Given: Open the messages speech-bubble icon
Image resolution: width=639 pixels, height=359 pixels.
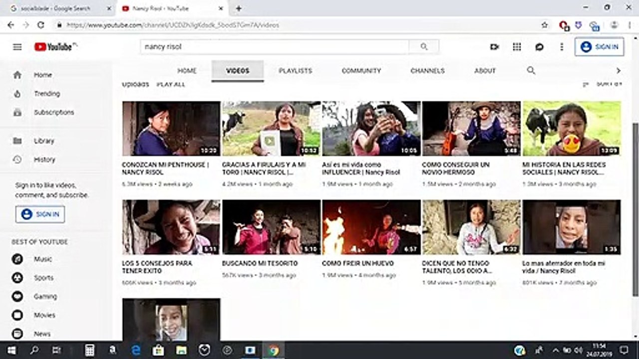Looking at the screenshot, I should click(540, 47).
